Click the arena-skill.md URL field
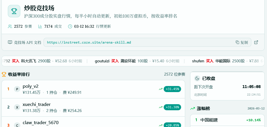Screen dimensions: 267x127 coord(147,42)
